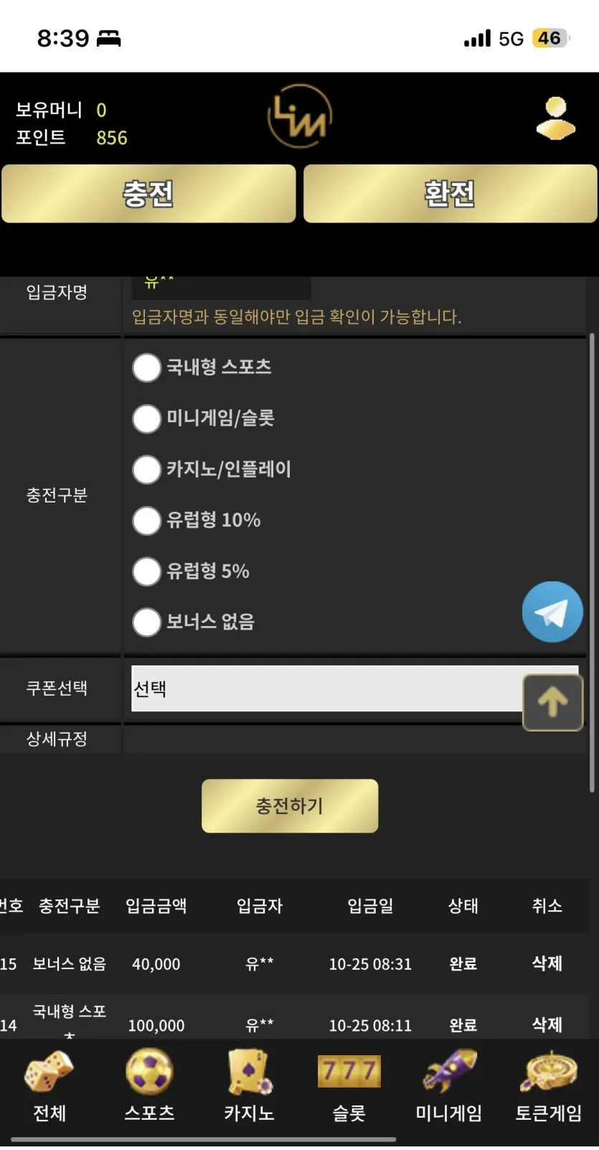599x1150 pixels.
Task: Switch to the 환전 tab
Action: 451,194
